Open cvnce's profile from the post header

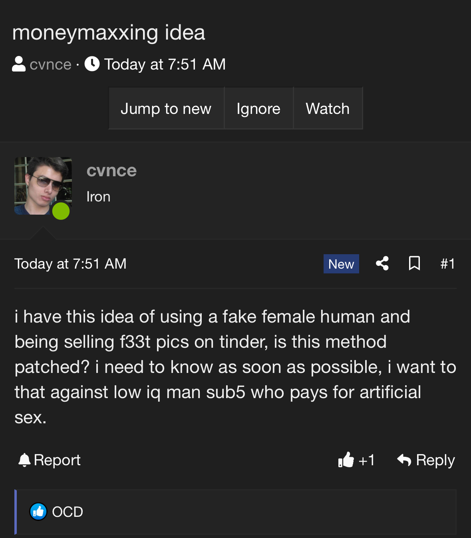coord(111,171)
